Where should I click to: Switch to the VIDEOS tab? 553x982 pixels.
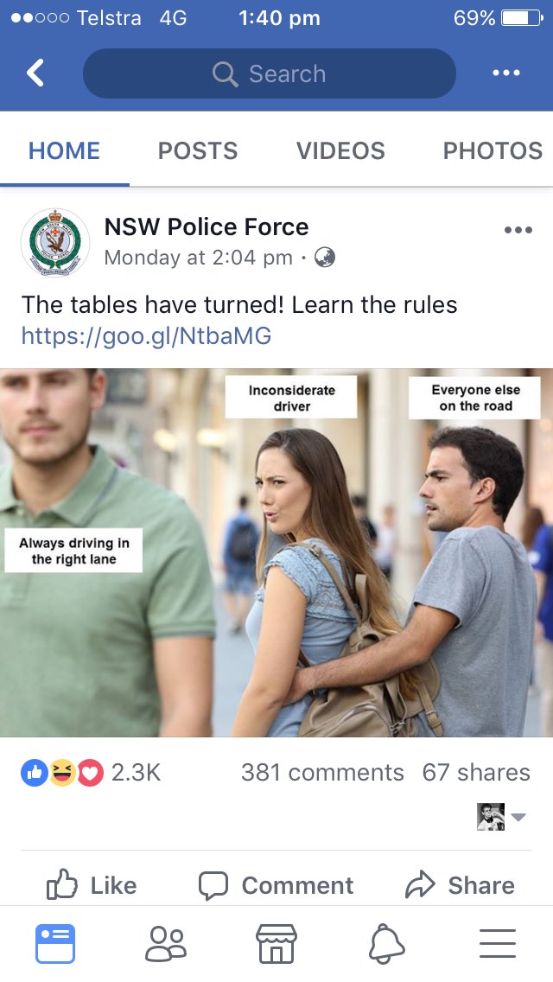point(340,150)
